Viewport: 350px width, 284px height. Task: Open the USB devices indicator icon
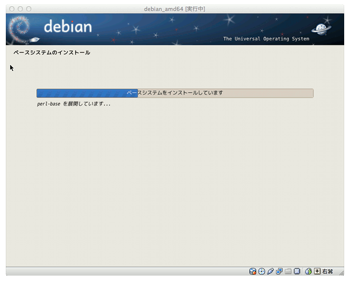(x=270, y=271)
